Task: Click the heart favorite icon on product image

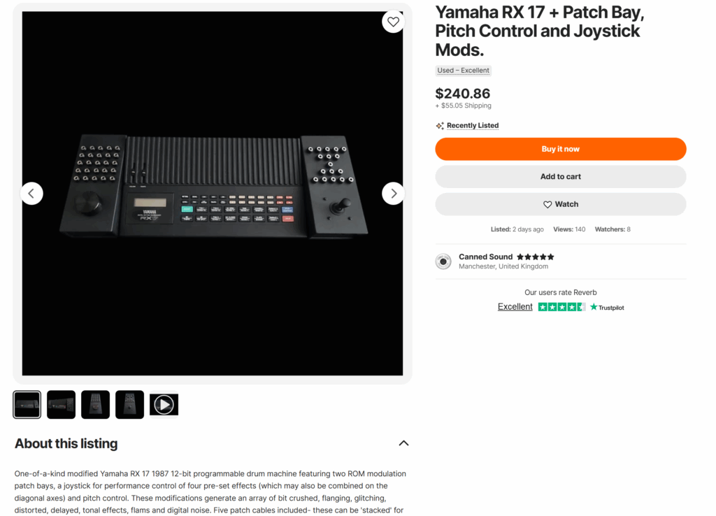Action: click(393, 22)
